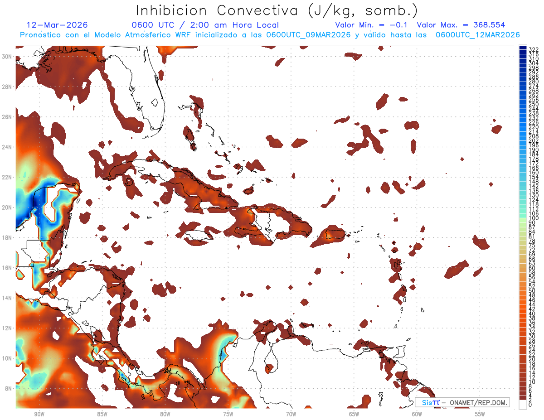Click the colorbar value label "322"
Image resolution: width=544 pixels, height=420 pixels.
point(534,50)
